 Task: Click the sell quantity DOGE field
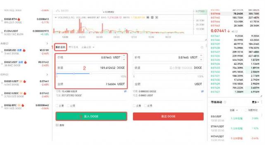(x=168, y=68)
